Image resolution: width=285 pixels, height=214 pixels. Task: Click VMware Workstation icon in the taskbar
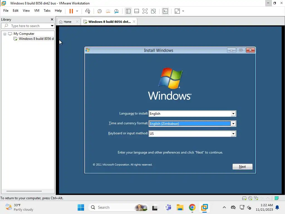(205, 207)
